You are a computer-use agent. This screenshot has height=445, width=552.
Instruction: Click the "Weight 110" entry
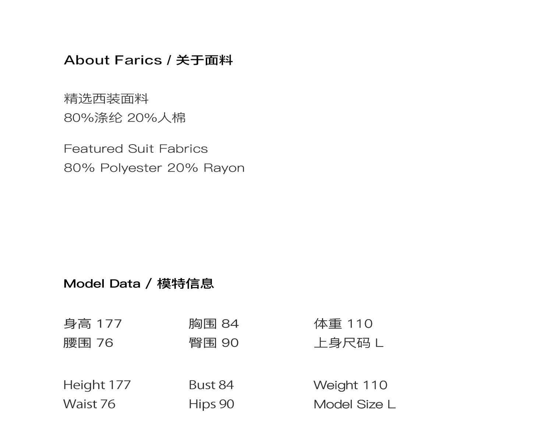350,385
